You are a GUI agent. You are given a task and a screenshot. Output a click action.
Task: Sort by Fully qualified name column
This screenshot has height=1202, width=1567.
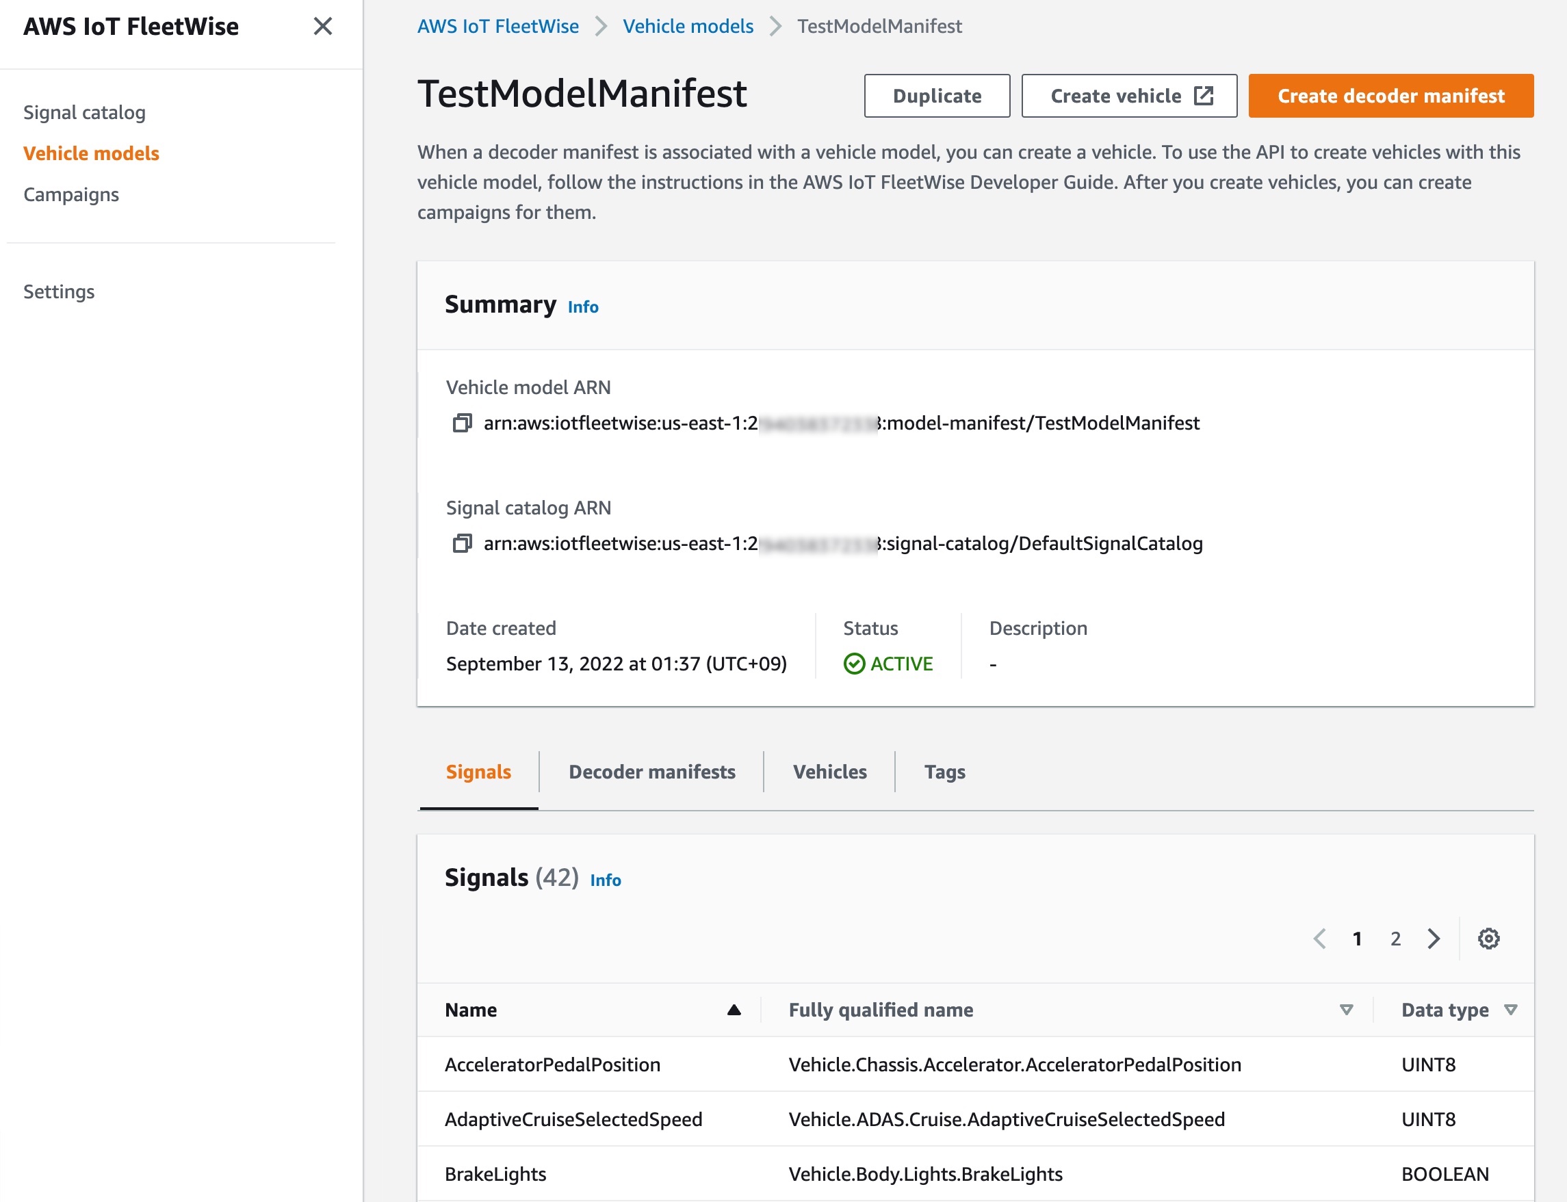point(1346,1010)
